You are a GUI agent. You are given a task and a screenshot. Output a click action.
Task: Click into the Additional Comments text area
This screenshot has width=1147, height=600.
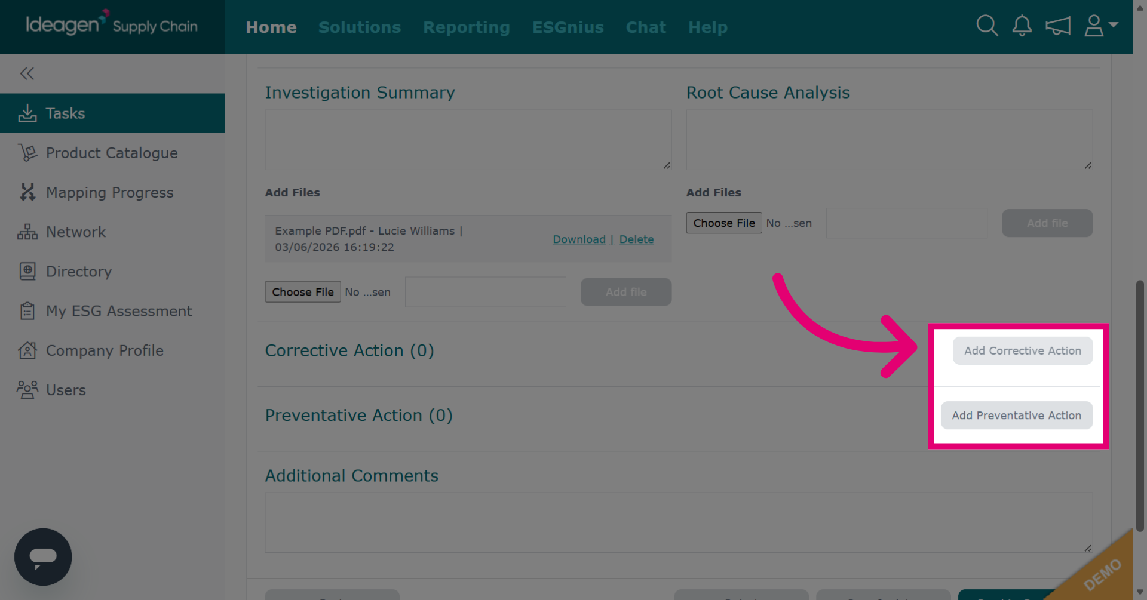(x=679, y=522)
